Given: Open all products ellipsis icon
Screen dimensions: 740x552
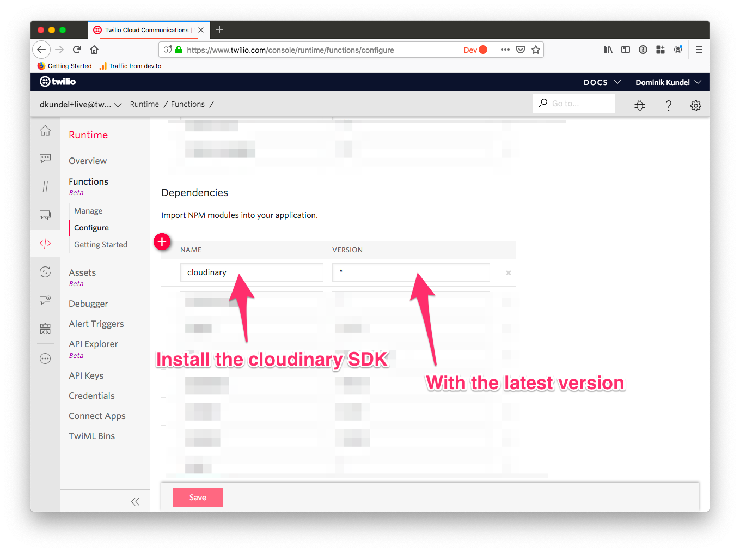Looking at the screenshot, I should click(x=45, y=359).
